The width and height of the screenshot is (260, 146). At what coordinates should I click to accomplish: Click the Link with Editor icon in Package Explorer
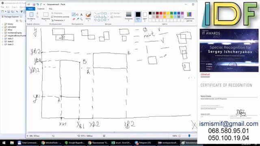21,21
